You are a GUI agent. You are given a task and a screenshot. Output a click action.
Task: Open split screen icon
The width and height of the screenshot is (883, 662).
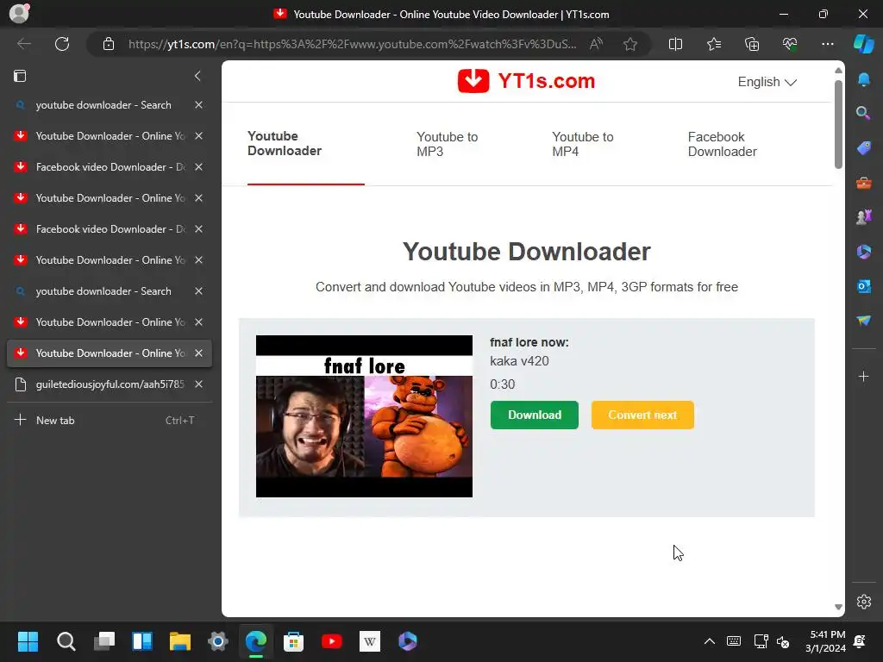pos(675,44)
